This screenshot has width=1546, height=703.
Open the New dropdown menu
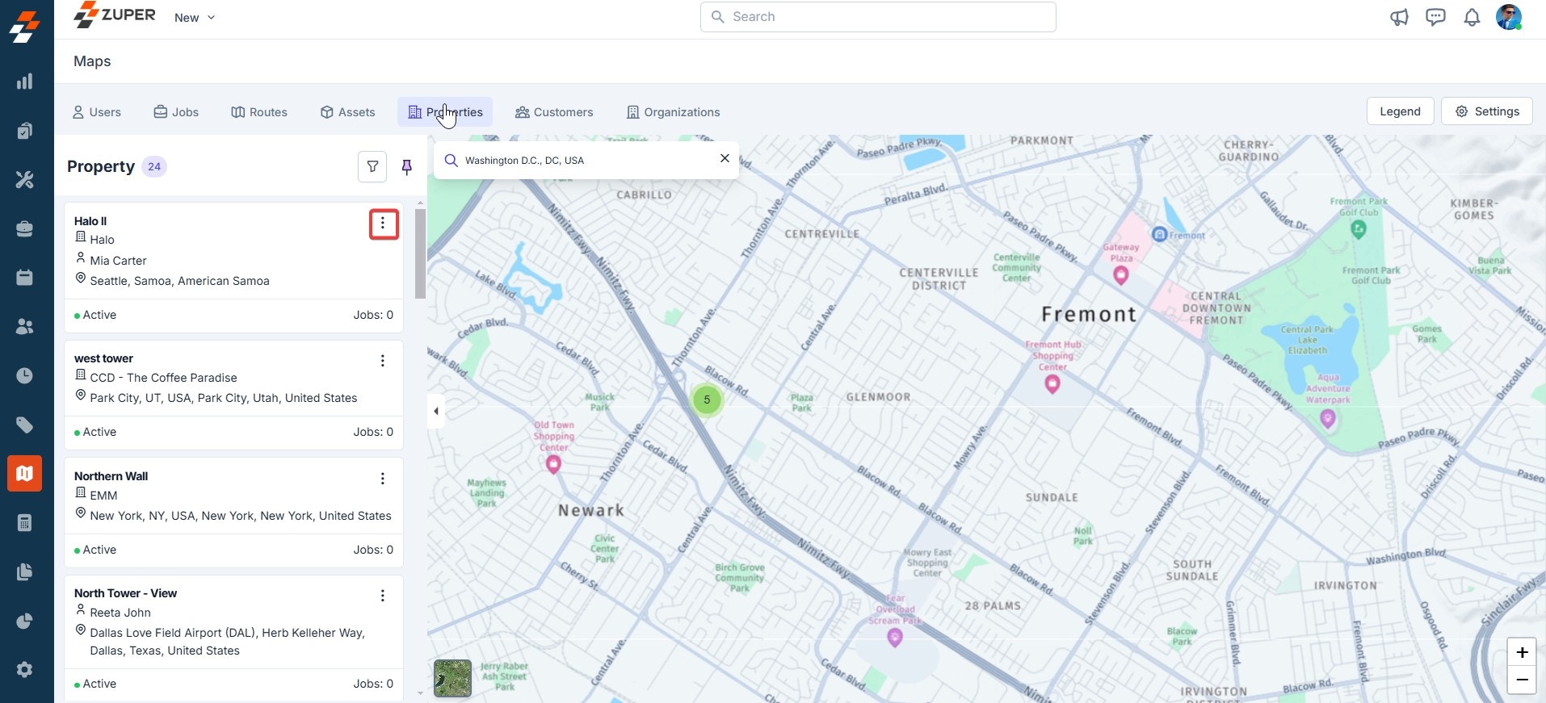tap(195, 18)
